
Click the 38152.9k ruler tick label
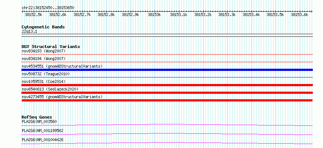[x=130, y=15]
